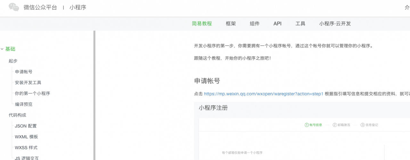Open the 组件 tab
Image resolution: width=410 pixels, height=160 pixels.
point(255,24)
